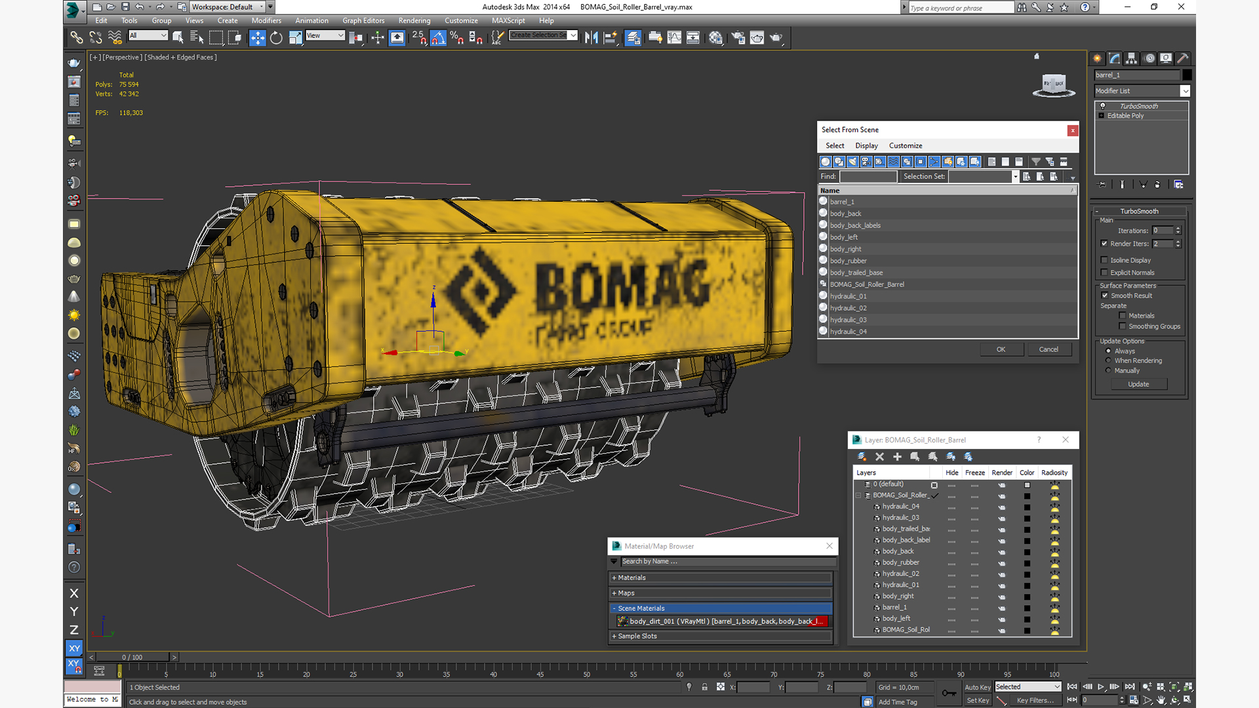Click Cancel in Select From Scene dialog
Image resolution: width=1259 pixels, height=708 pixels.
1049,349
